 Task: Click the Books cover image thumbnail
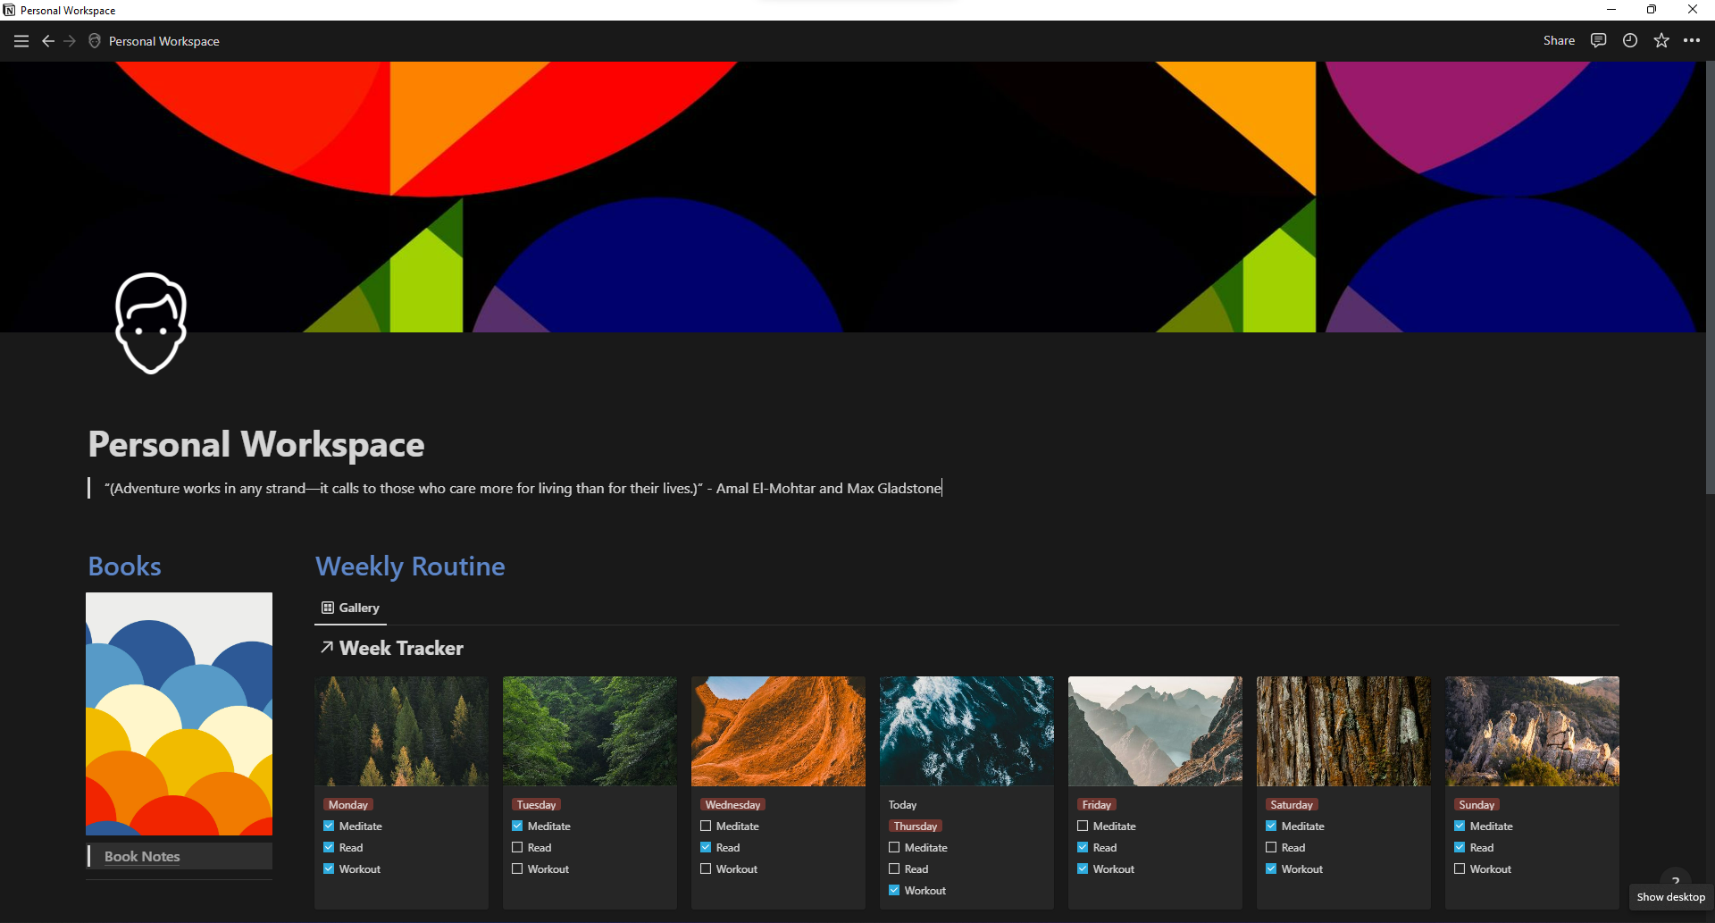179,714
